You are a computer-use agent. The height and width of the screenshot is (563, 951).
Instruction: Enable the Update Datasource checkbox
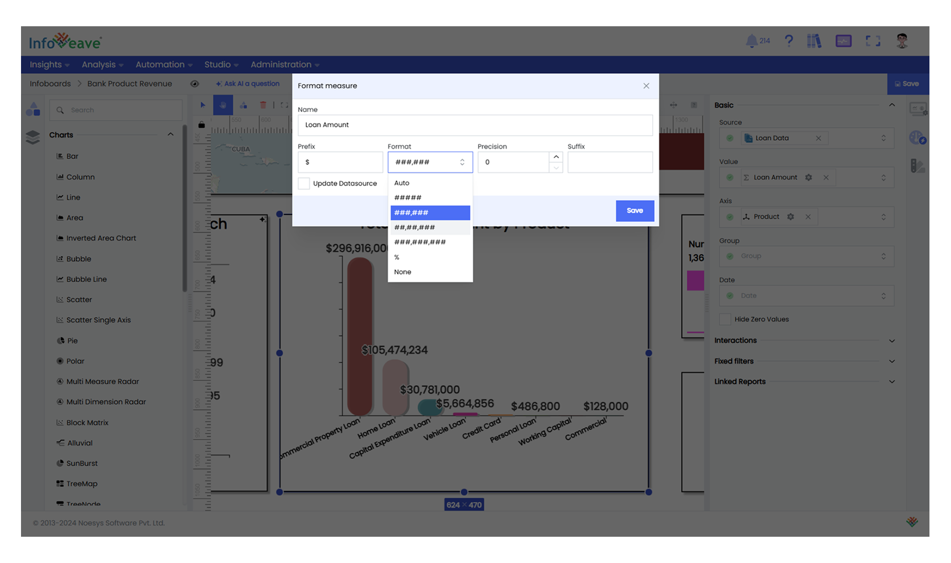(304, 183)
